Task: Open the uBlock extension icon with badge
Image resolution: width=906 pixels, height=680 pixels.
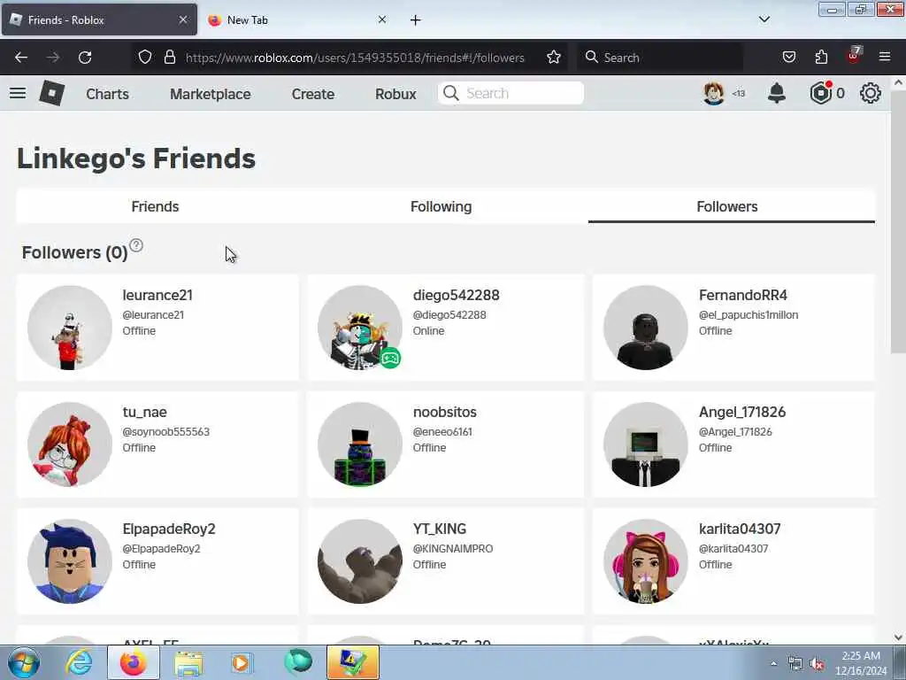Action: 854,56
